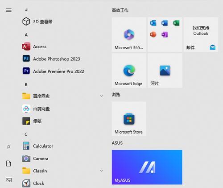Open the Microsoft Store tile
The image size is (223, 188).
click(129, 119)
